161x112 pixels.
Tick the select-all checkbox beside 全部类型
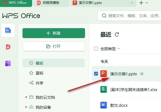coord(96,49)
